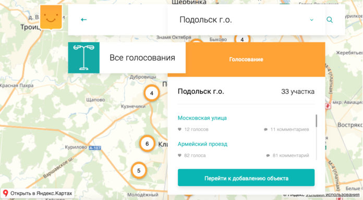The image size is (363, 200).
Task: Click cluster marker 4 near Кузнечики
Action: 152,93
